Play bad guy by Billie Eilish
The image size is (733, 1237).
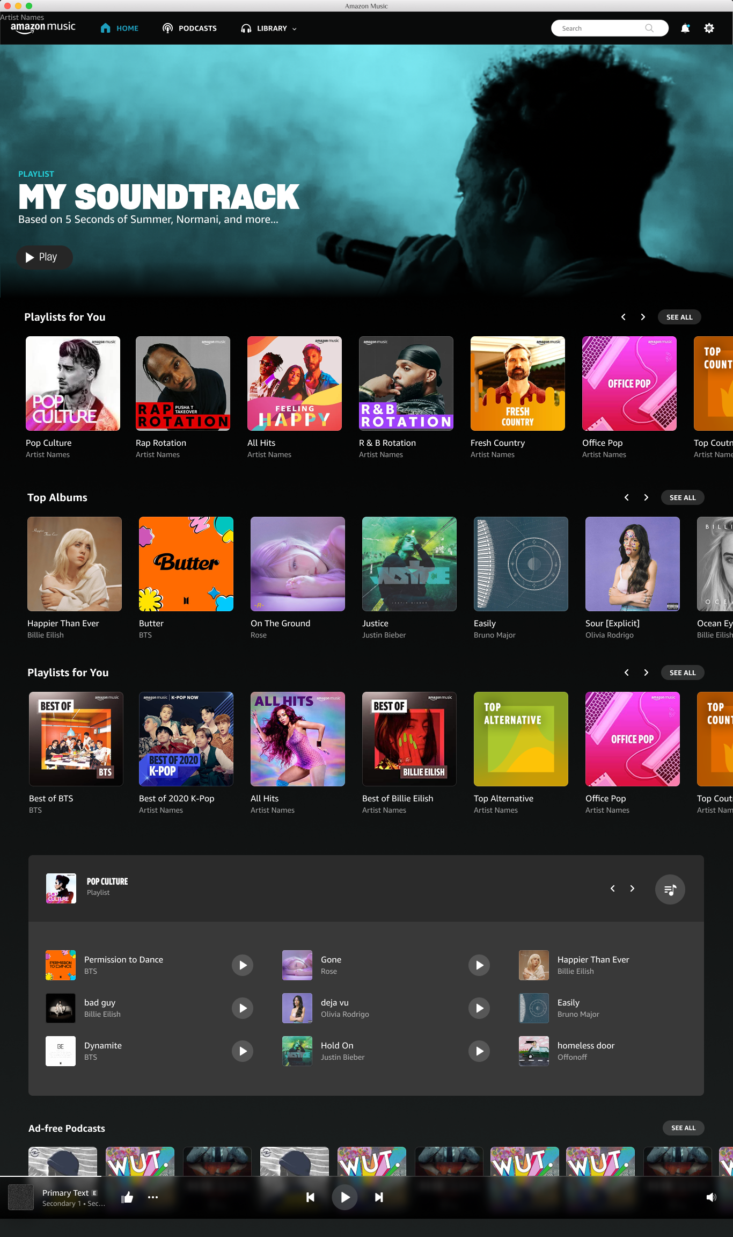coord(243,1008)
